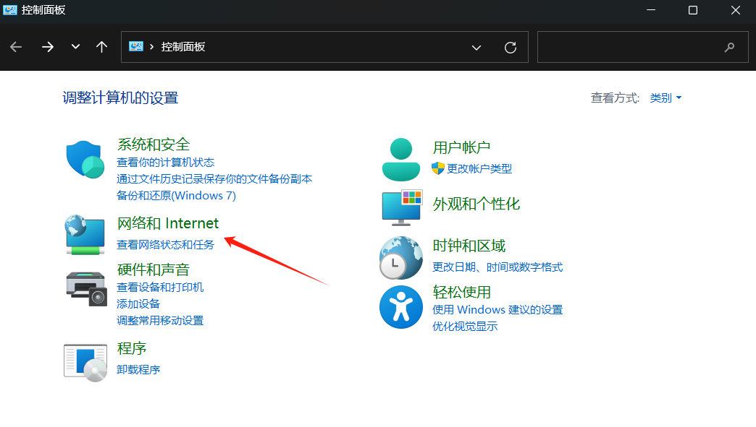756x427 pixels.
Task: Go back with the back arrow
Action: tap(16, 47)
